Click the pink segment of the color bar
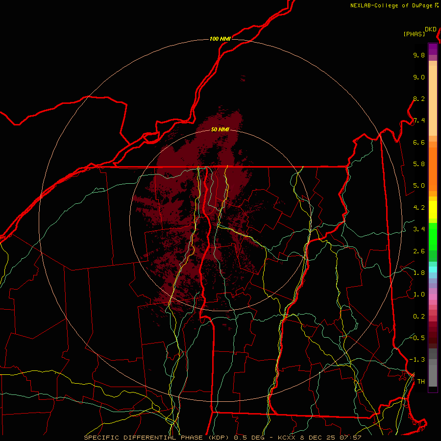441x441 pixels. pos(433,297)
